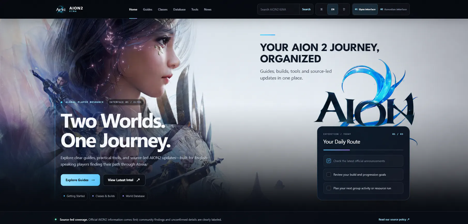Open 'Read our source policy' link
This screenshot has width=468, height=224.
tap(394, 219)
